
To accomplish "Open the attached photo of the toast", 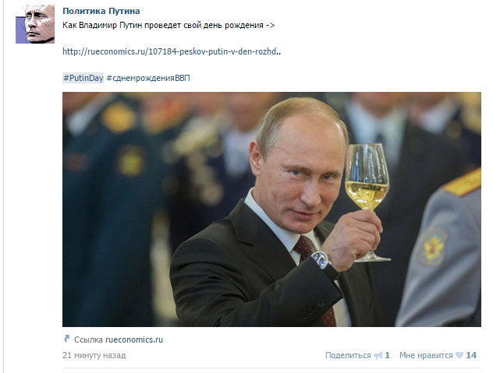I will [x=271, y=209].
